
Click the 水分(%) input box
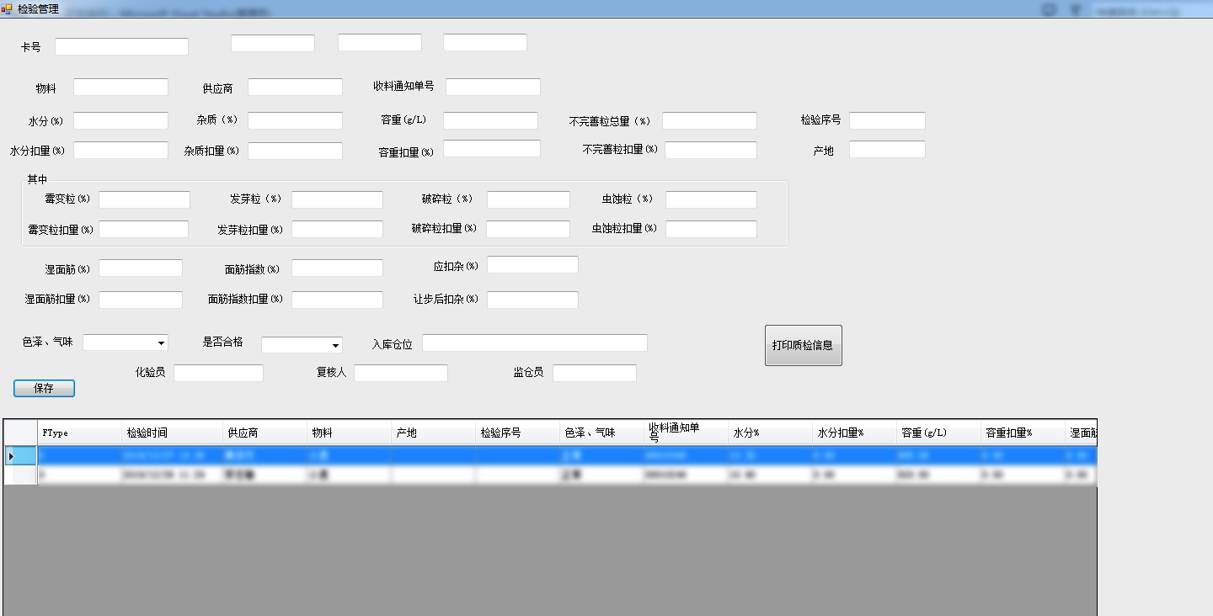[x=120, y=121]
